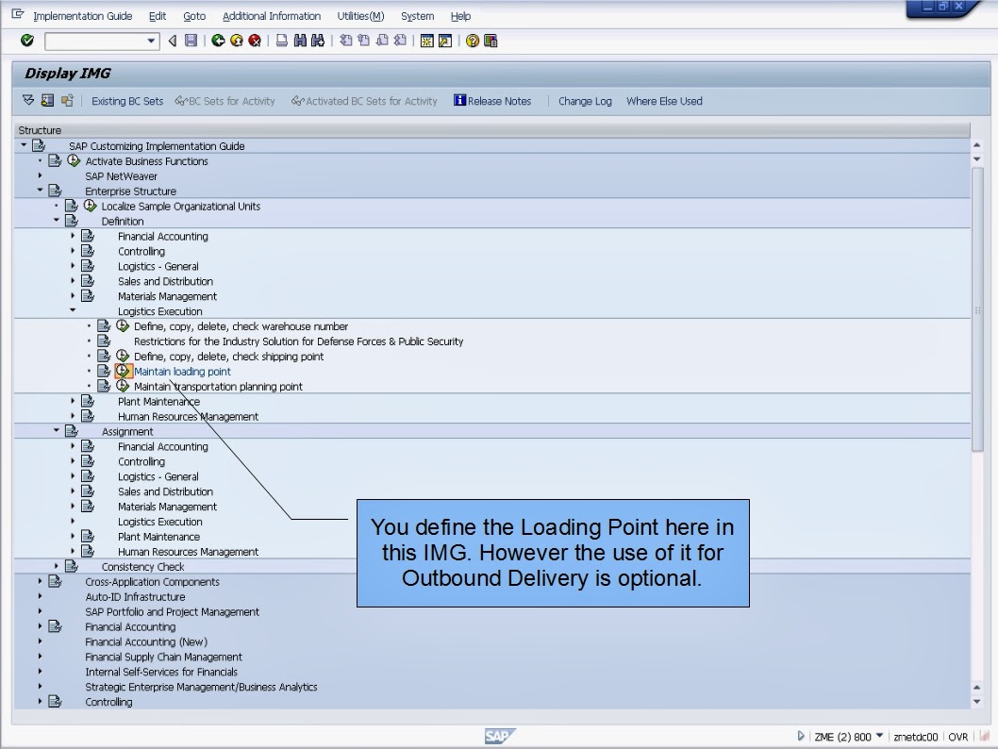
Task: Click the second Display IMG toolbar icon
Action: 47,101
